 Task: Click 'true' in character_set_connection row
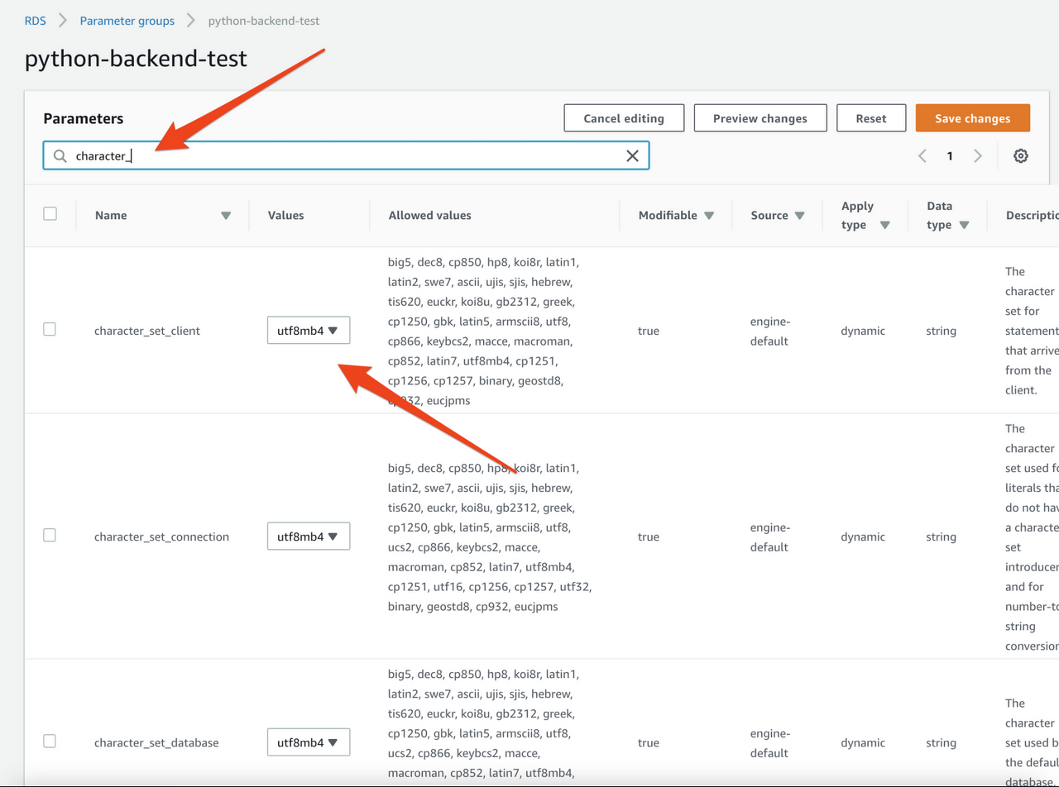click(649, 537)
